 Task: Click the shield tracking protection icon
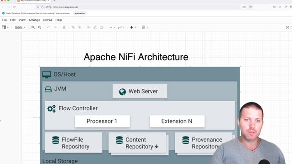[38, 7]
